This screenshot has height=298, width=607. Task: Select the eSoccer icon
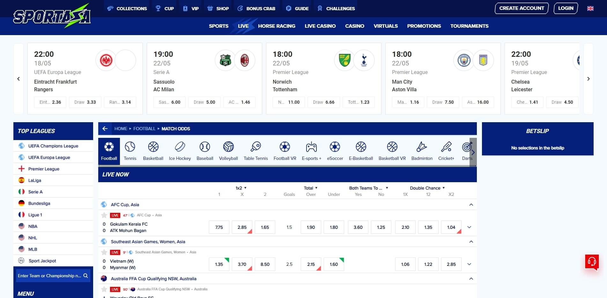click(335, 147)
